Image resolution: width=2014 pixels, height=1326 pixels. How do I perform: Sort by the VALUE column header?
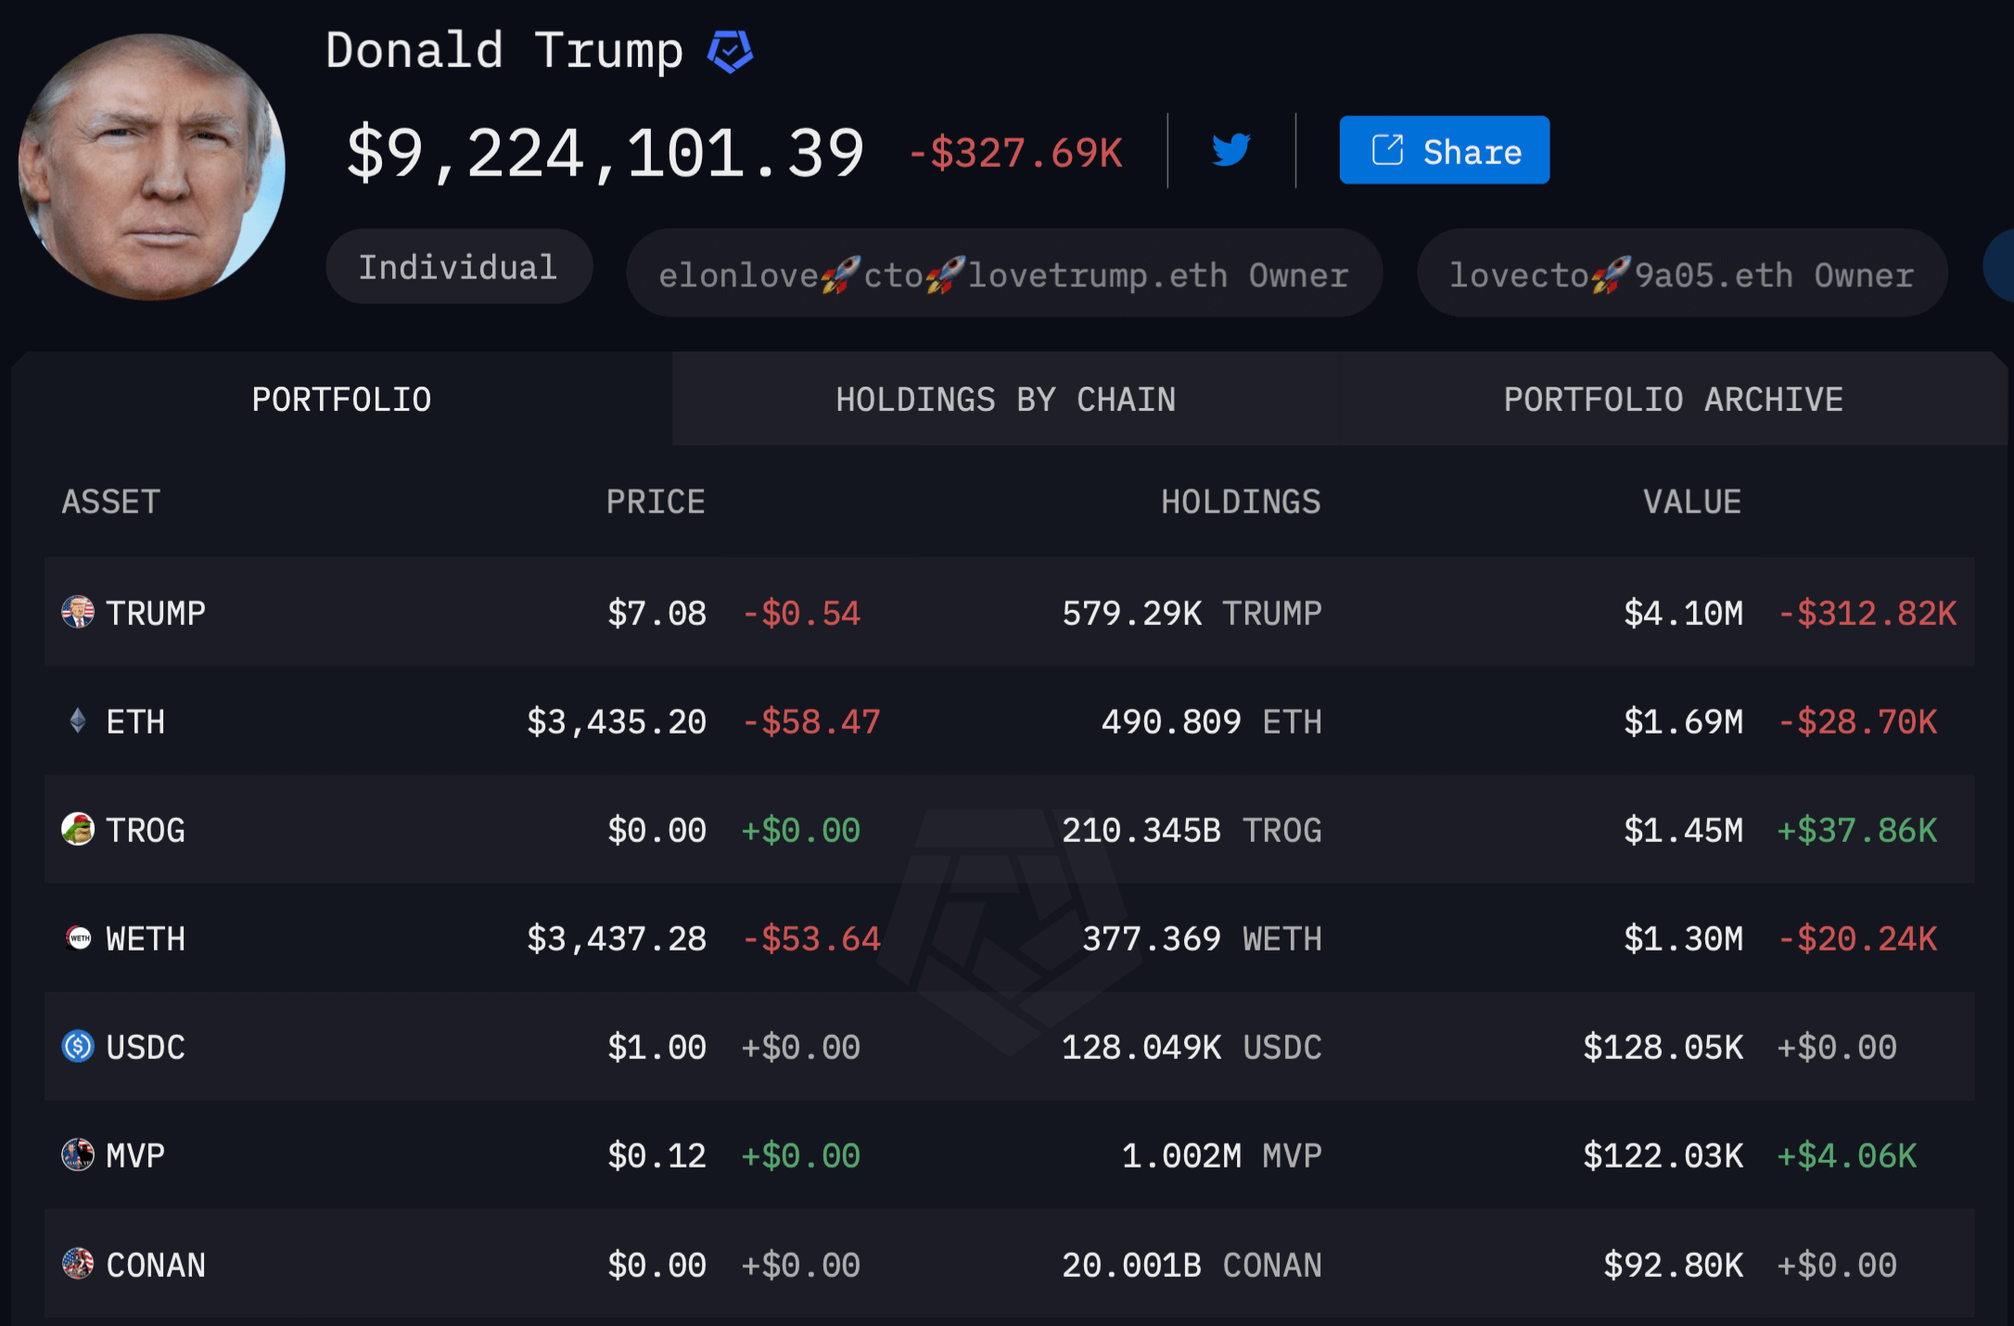point(1692,502)
